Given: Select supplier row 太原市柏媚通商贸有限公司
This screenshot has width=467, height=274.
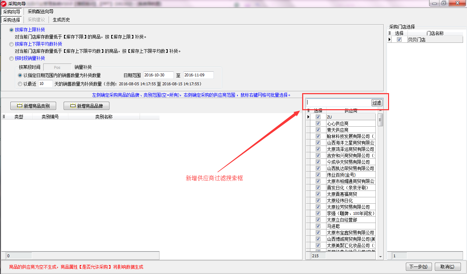Looking at the screenshot, I should [350, 181].
